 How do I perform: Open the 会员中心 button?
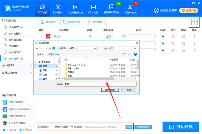(x=189, y=11)
